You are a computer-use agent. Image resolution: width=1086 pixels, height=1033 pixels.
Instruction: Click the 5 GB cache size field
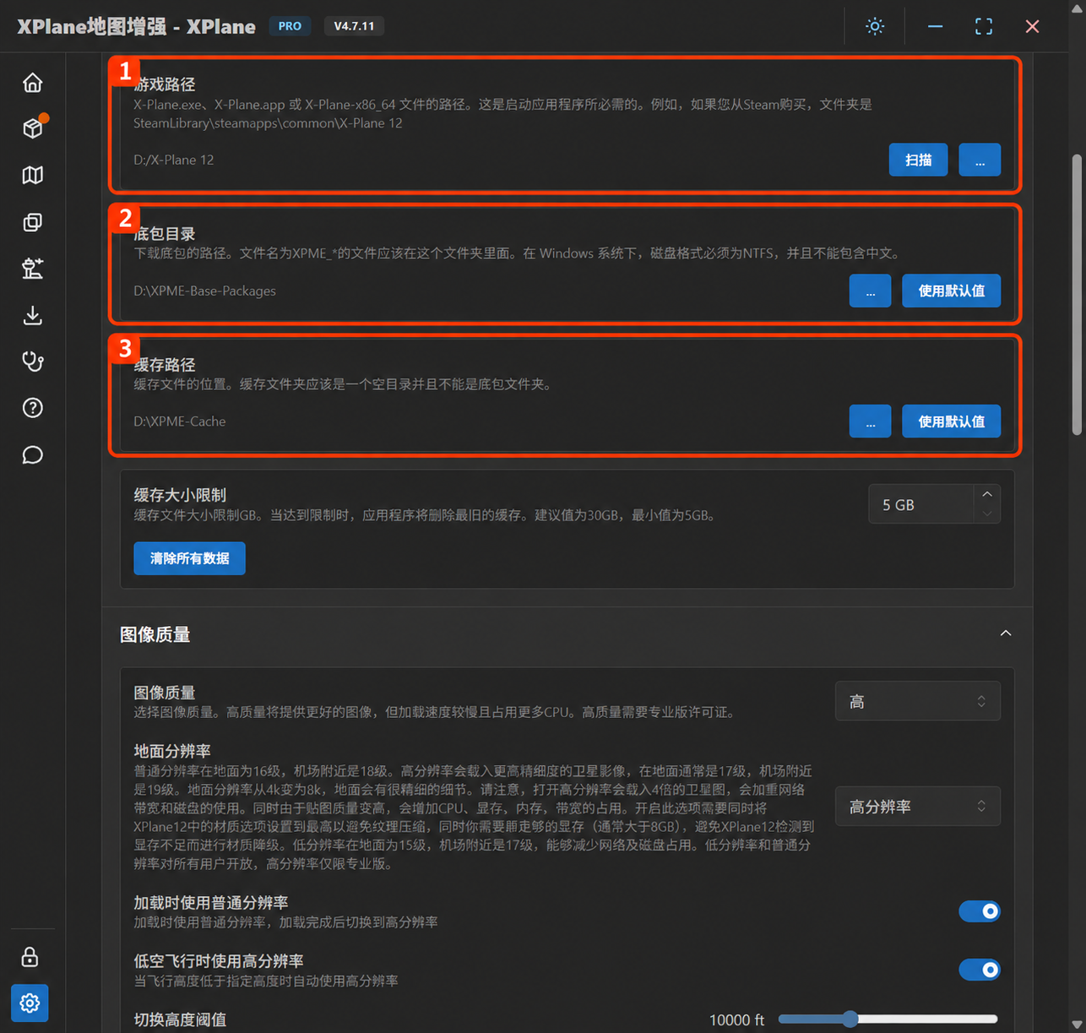pyautogui.click(x=921, y=504)
